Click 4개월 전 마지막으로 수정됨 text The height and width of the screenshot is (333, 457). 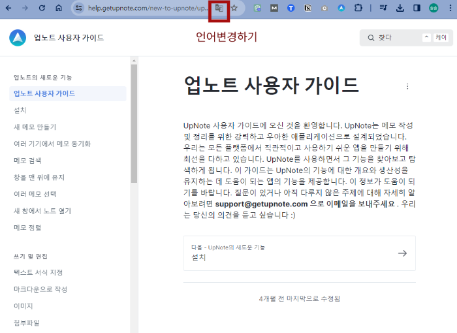[299, 298]
